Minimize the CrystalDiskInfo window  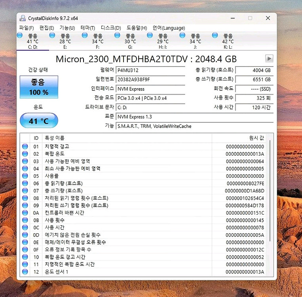[233, 18]
